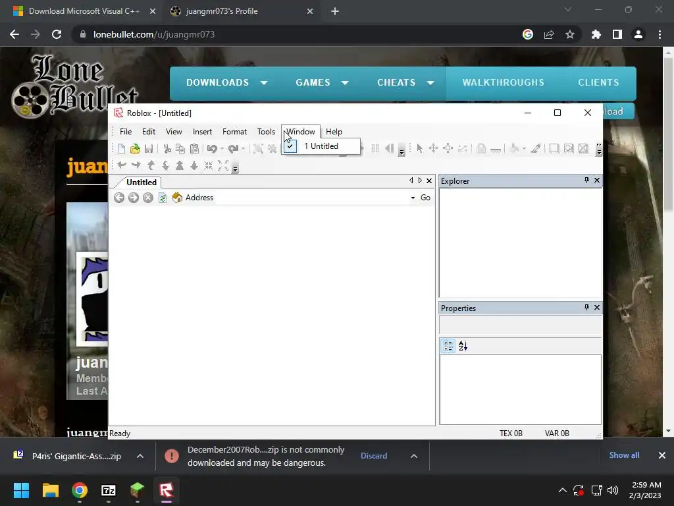Click the browser Back button in Untitled tab
This screenshot has height=506, width=674.
pos(119,198)
